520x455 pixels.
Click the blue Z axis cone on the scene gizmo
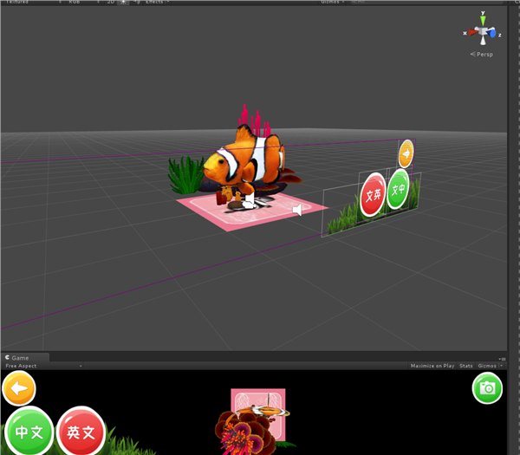(x=492, y=34)
